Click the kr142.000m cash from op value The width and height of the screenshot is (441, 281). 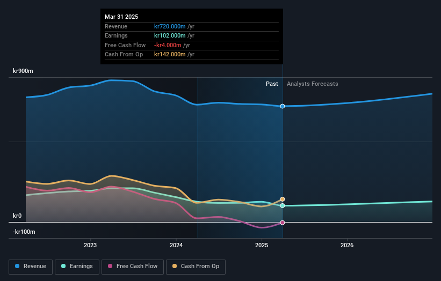[x=170, y=55]
